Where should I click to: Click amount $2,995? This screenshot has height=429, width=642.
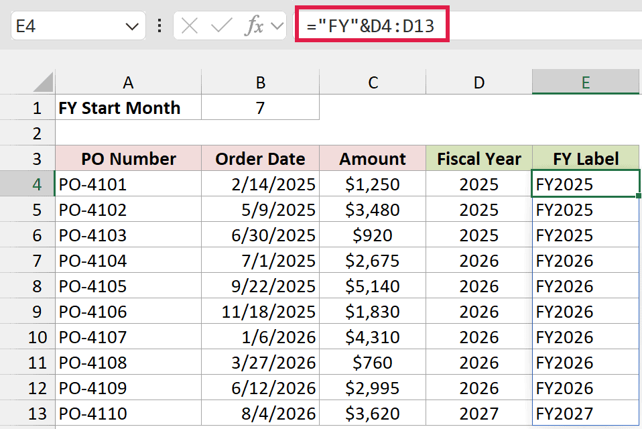(x=373, y=387)
